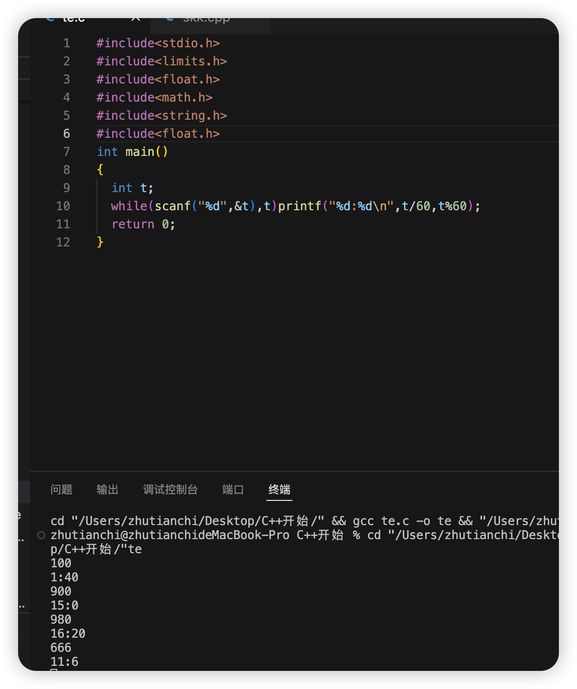
Task: Click 'scanf' in the while statement
Action: [173, 206]
